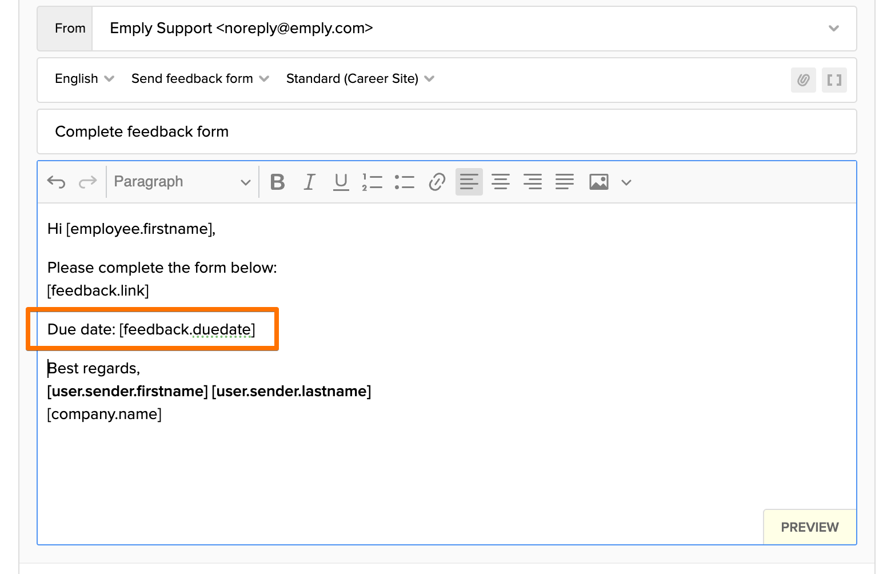Toggle underline formatting

pyautogui.click(x=341, y=182)
